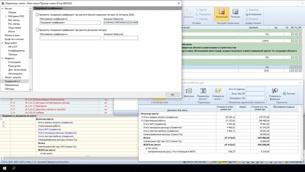Click the down arrow of tree scrollbar
Image resolution: width=305 pixels, height=172 pixels.
[30, 89]
